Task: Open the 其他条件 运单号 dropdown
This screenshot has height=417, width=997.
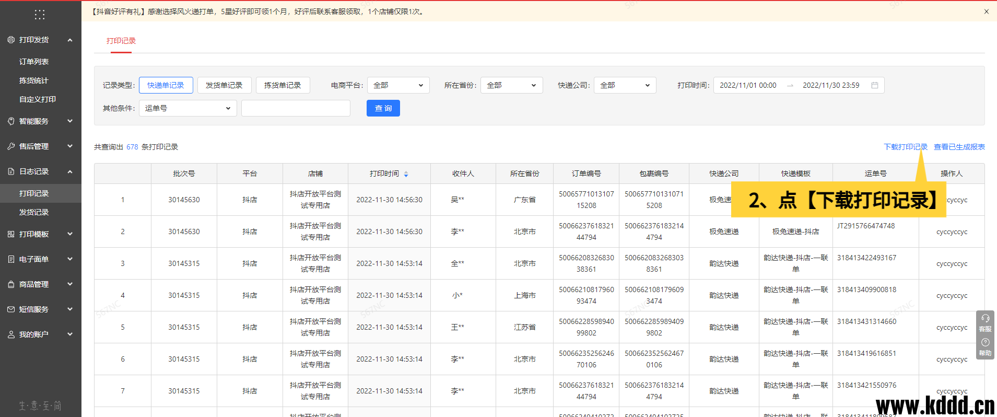Action: tap(188, 108)
